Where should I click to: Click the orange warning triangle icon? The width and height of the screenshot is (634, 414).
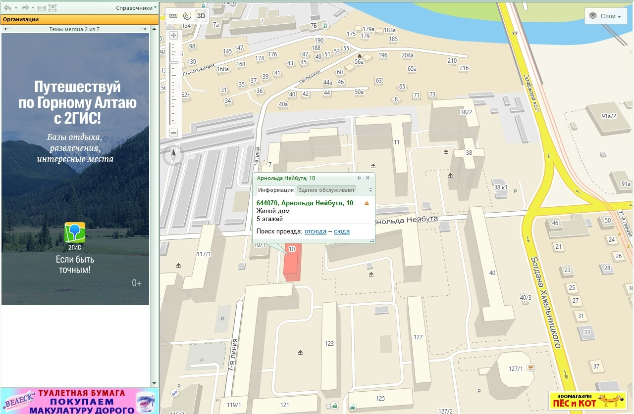(367, 203)
